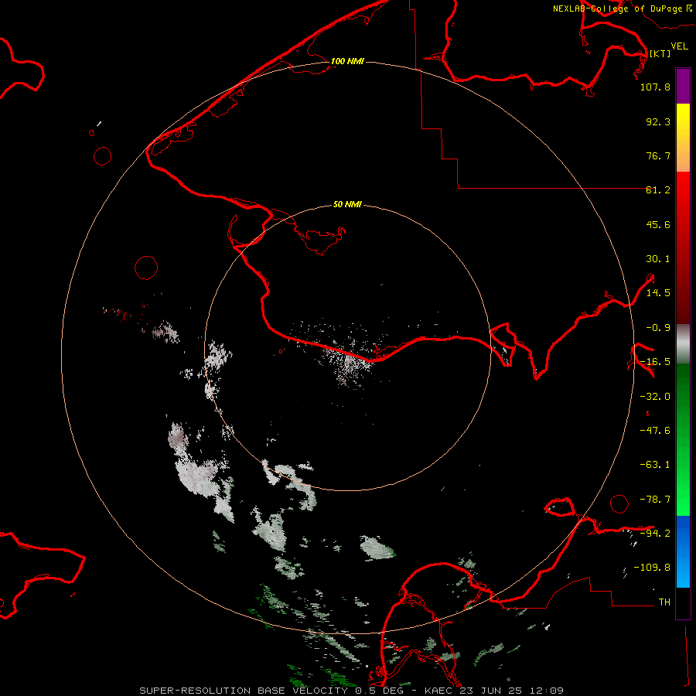Pick the gray near-zero color bar segment
Image resolution: width=696 pixels, height=696 pixels.
click(x=683, y=344)
